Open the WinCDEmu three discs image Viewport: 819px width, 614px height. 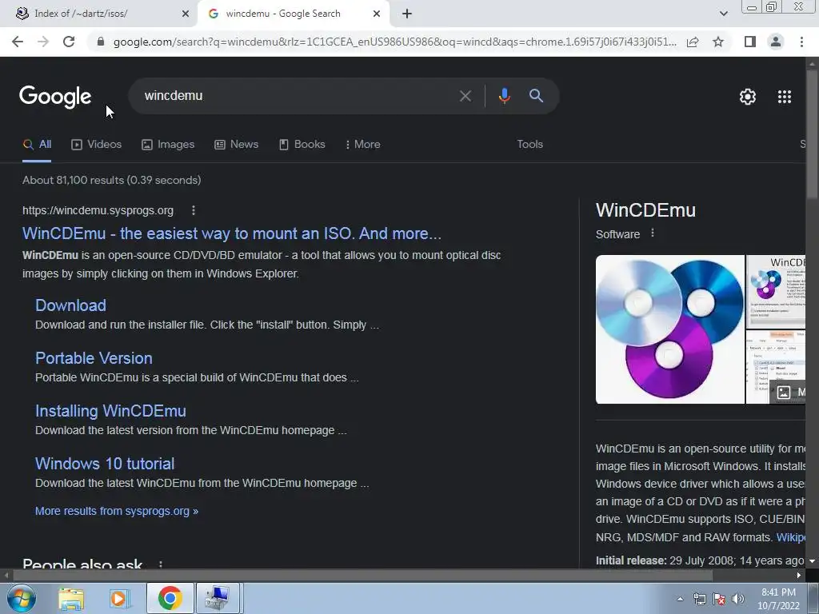click(x=670, y=329)
